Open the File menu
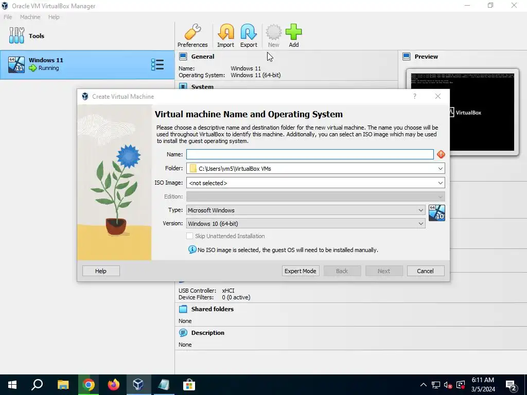This screenshot has height=395, width=527. point(8,17)
